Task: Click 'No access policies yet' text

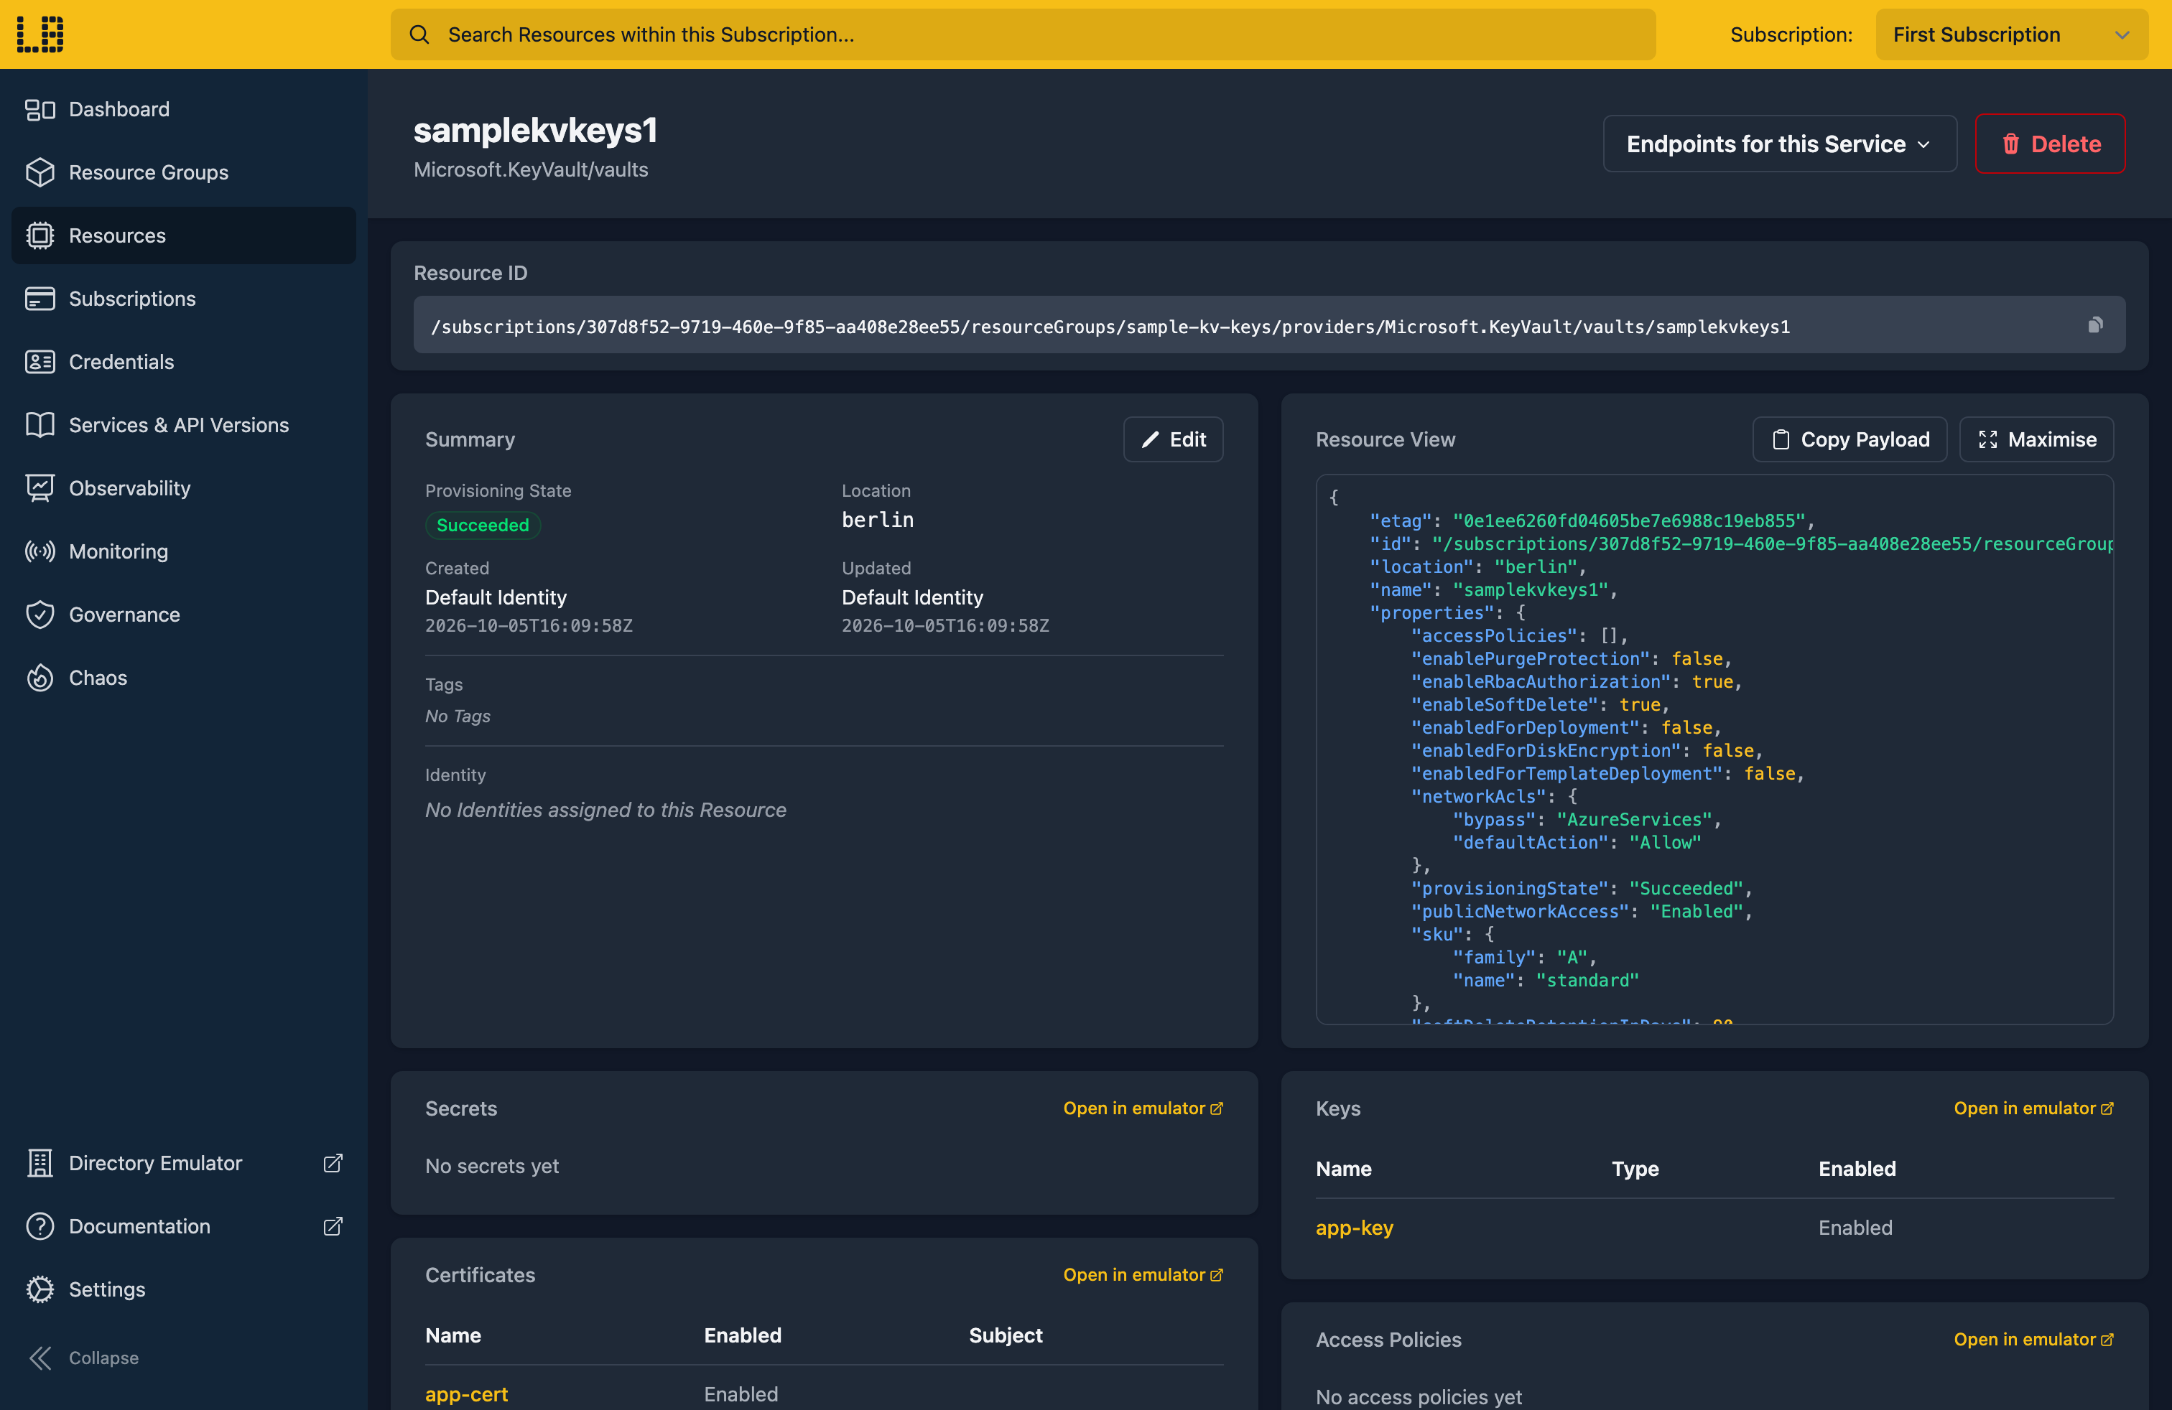Action: click(1418, 1396)
